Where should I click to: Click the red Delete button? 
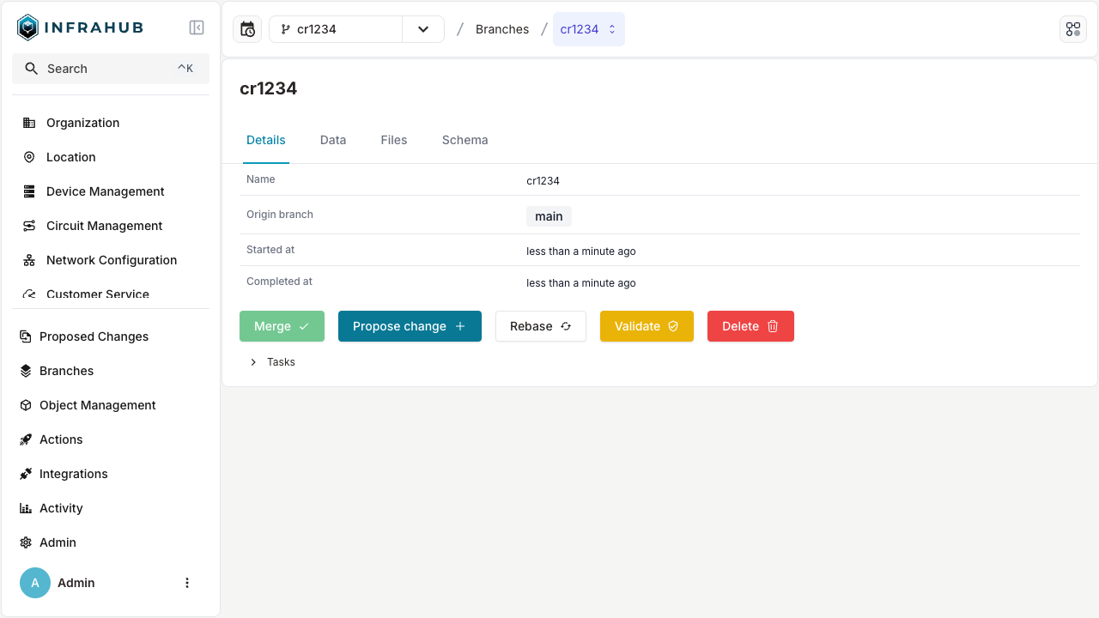pyautogui.click(x=750, y=326)
